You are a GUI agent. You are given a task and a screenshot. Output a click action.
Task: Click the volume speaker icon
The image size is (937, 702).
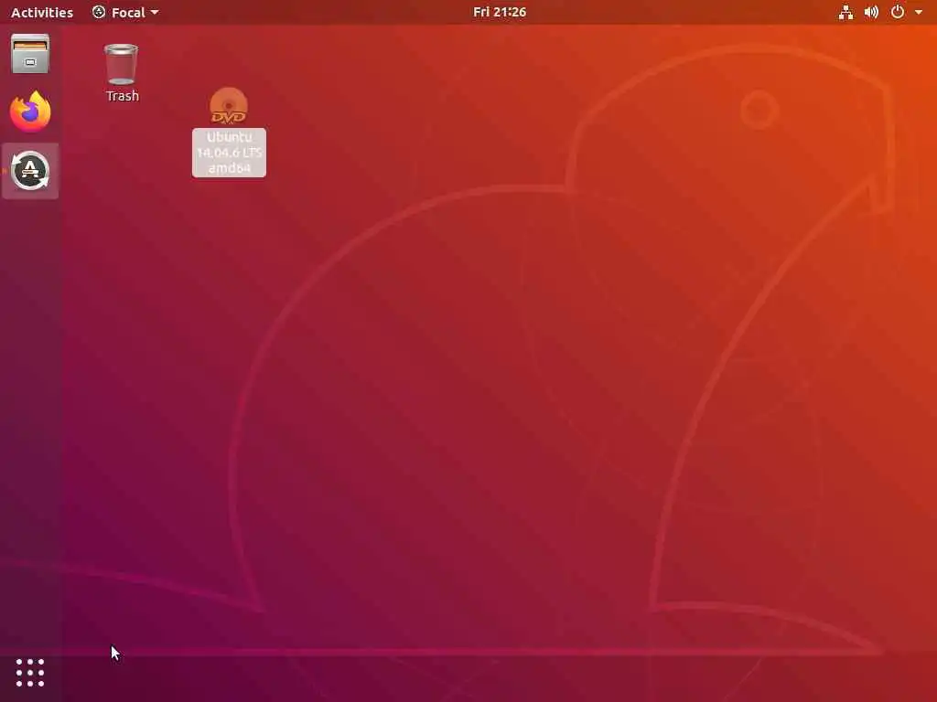click(871, 12)
